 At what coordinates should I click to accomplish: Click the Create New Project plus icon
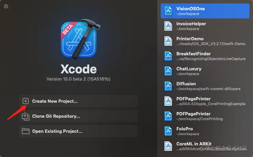(26, 101)
